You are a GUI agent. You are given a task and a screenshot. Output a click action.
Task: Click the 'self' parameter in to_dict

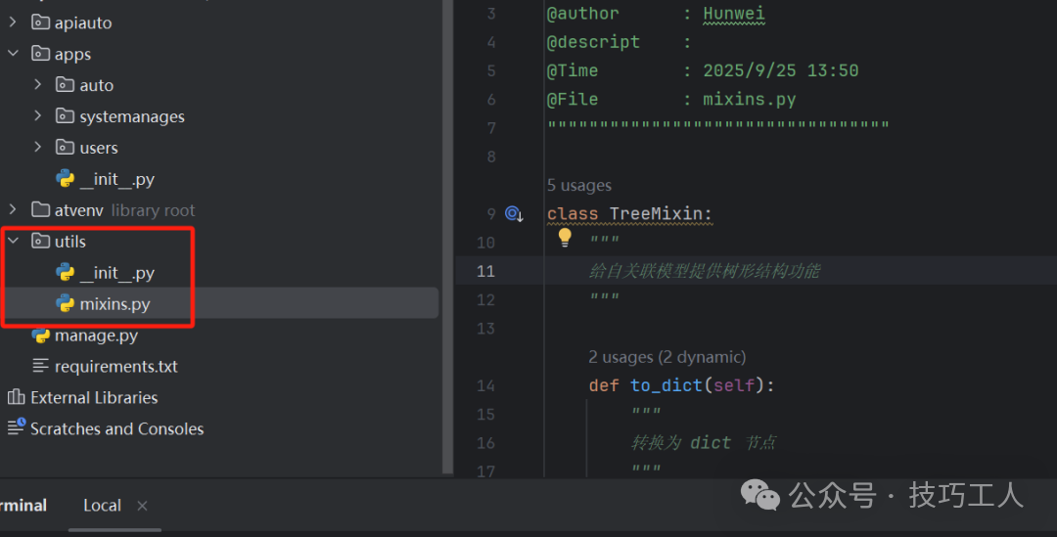coord(733,385)
